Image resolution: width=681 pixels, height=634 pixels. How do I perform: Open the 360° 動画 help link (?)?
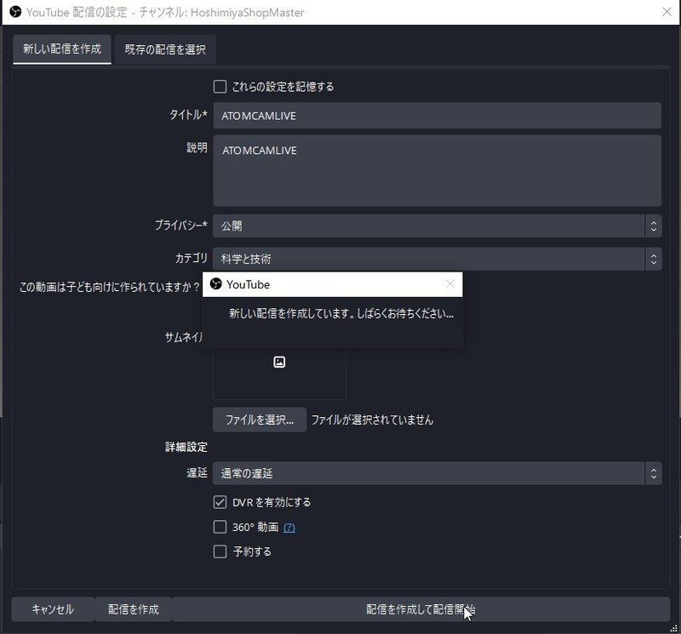tap(289, 528)
